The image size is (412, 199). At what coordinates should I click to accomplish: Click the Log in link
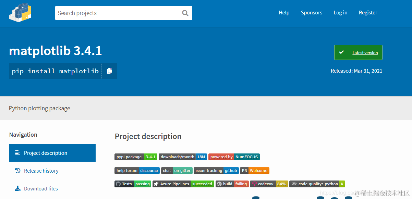click(x=340, y=13)
